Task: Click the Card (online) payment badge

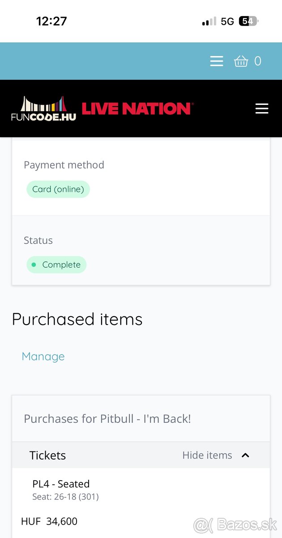Action: coord(58,189)
